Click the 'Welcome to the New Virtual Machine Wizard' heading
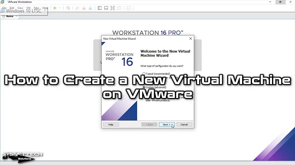 tap(166, 53)
